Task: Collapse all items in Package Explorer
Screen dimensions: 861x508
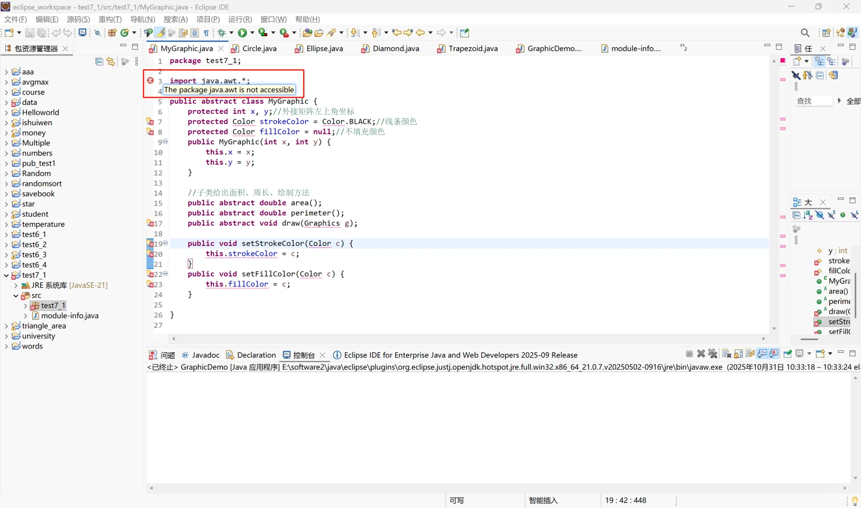Action: (x=99, y=61)
